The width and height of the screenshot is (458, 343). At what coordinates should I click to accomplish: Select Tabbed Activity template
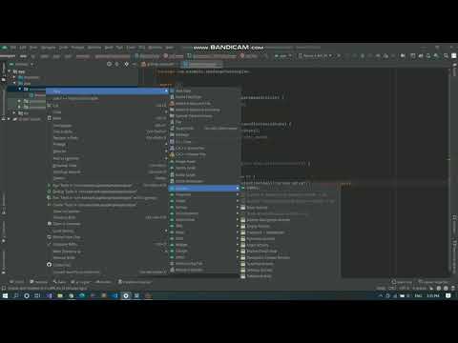click(259, 276)
